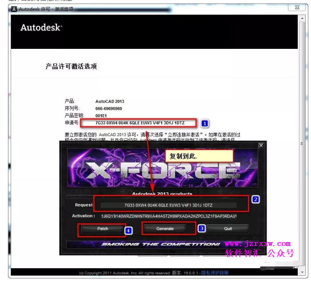Click the Patch button in X-Force
Viewport: 311px width, 282px height.
point(102,229)
